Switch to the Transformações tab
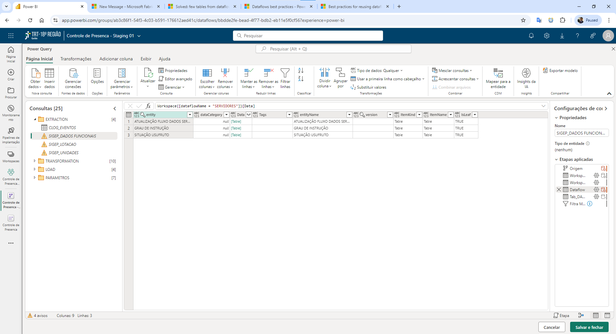The height and width of the screenshot is (334, 616). click(76, 59)
